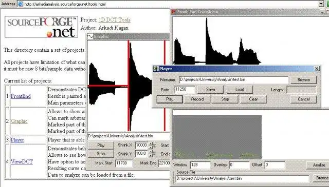
Task: Click Record in the Player dialog
Action: [x=197, y=99]
